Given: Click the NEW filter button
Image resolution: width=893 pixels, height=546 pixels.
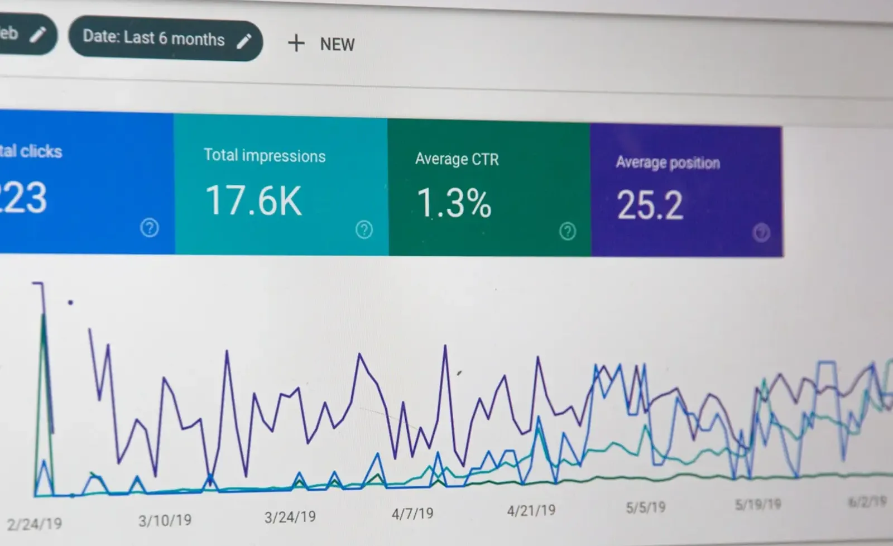Looking at the screenshot, I should [321, 44].
